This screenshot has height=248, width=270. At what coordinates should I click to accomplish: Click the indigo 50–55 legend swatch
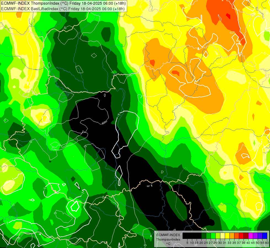coord(260,236)
